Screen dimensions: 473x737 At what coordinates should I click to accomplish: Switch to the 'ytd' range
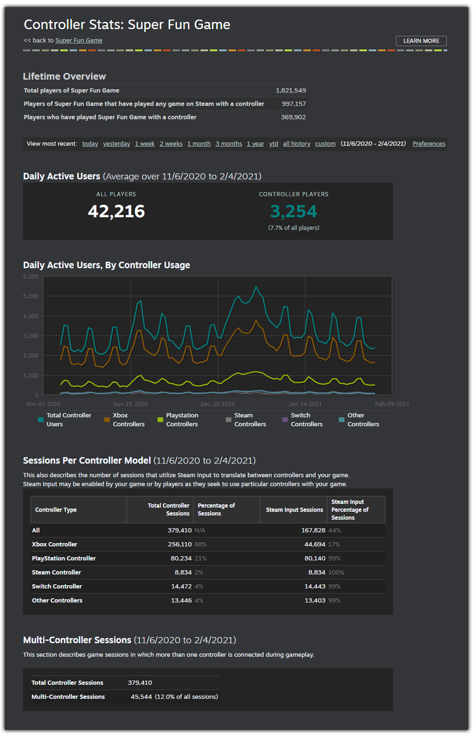(x=274, y=144)
